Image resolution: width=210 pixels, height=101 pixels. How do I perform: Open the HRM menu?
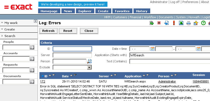(x=107, y=17)
